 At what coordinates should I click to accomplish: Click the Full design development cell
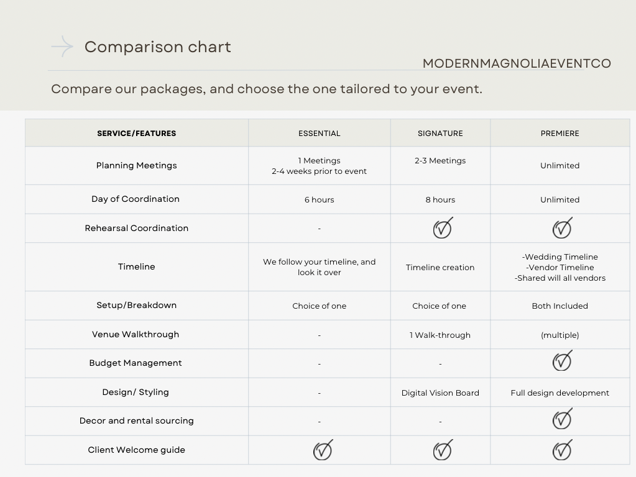[560, 393]
